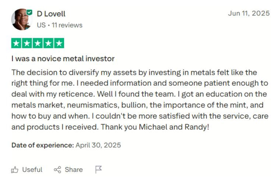Image resolution: width=278 pixels, height=180 pixels.
Task: Click the April 30, 2025 experience date
Action: point(98,145)
